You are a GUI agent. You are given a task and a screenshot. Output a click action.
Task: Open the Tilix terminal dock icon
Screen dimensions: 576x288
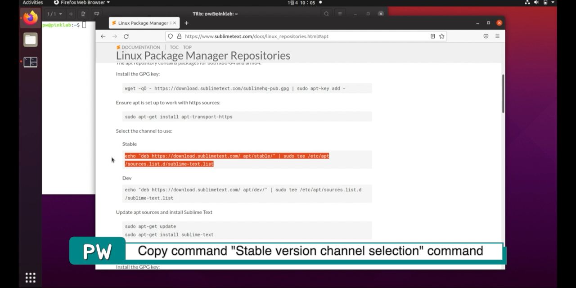(31, 62)
